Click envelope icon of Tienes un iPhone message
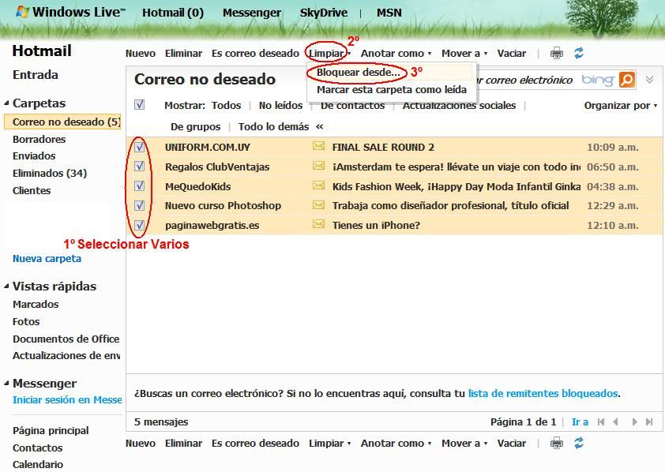Viewport: 665px width, 472px height. pos(318,225)
